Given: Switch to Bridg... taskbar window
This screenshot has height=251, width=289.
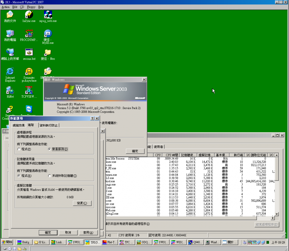Looking at the screenshot, I should (x=24, y=242).
